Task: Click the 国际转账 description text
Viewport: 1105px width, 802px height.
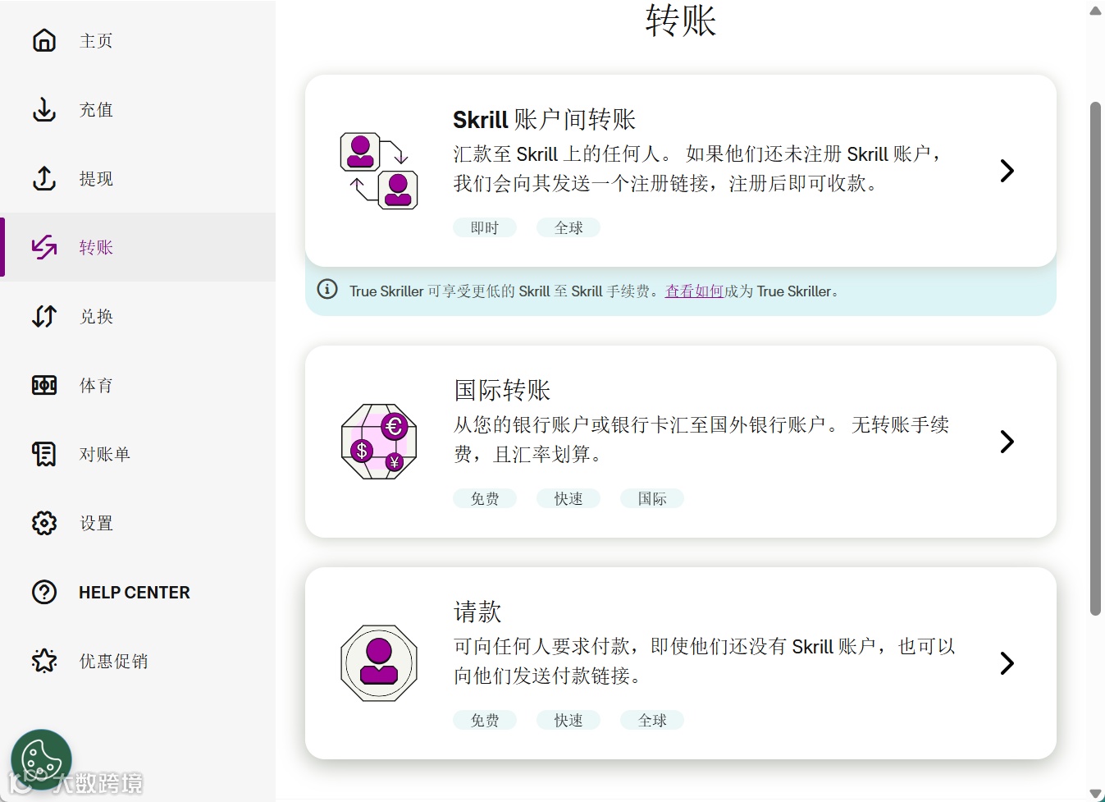Action: tap(701, 439)
